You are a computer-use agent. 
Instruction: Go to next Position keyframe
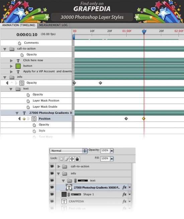coord(28,119)
